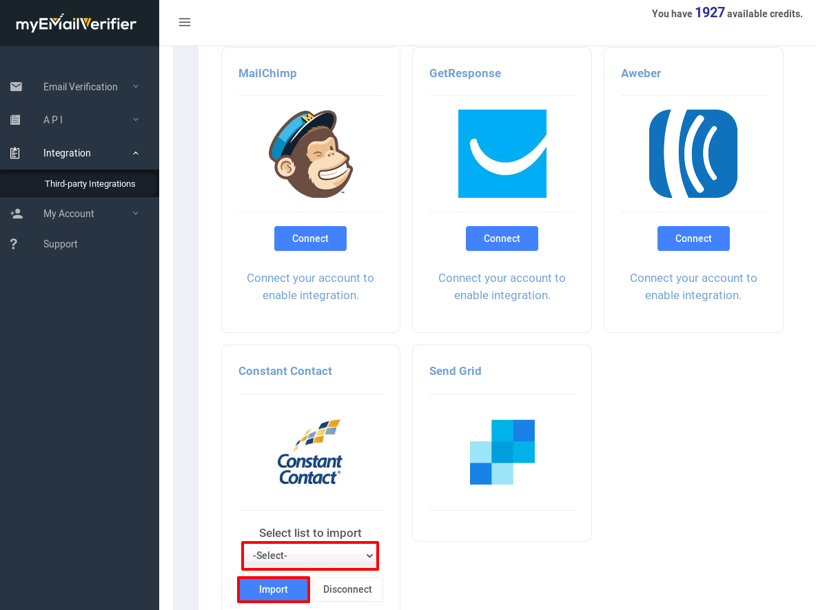The image size is (816, 610).
Task: Open Email Verification menu item
Action: (x=80, y=86)
